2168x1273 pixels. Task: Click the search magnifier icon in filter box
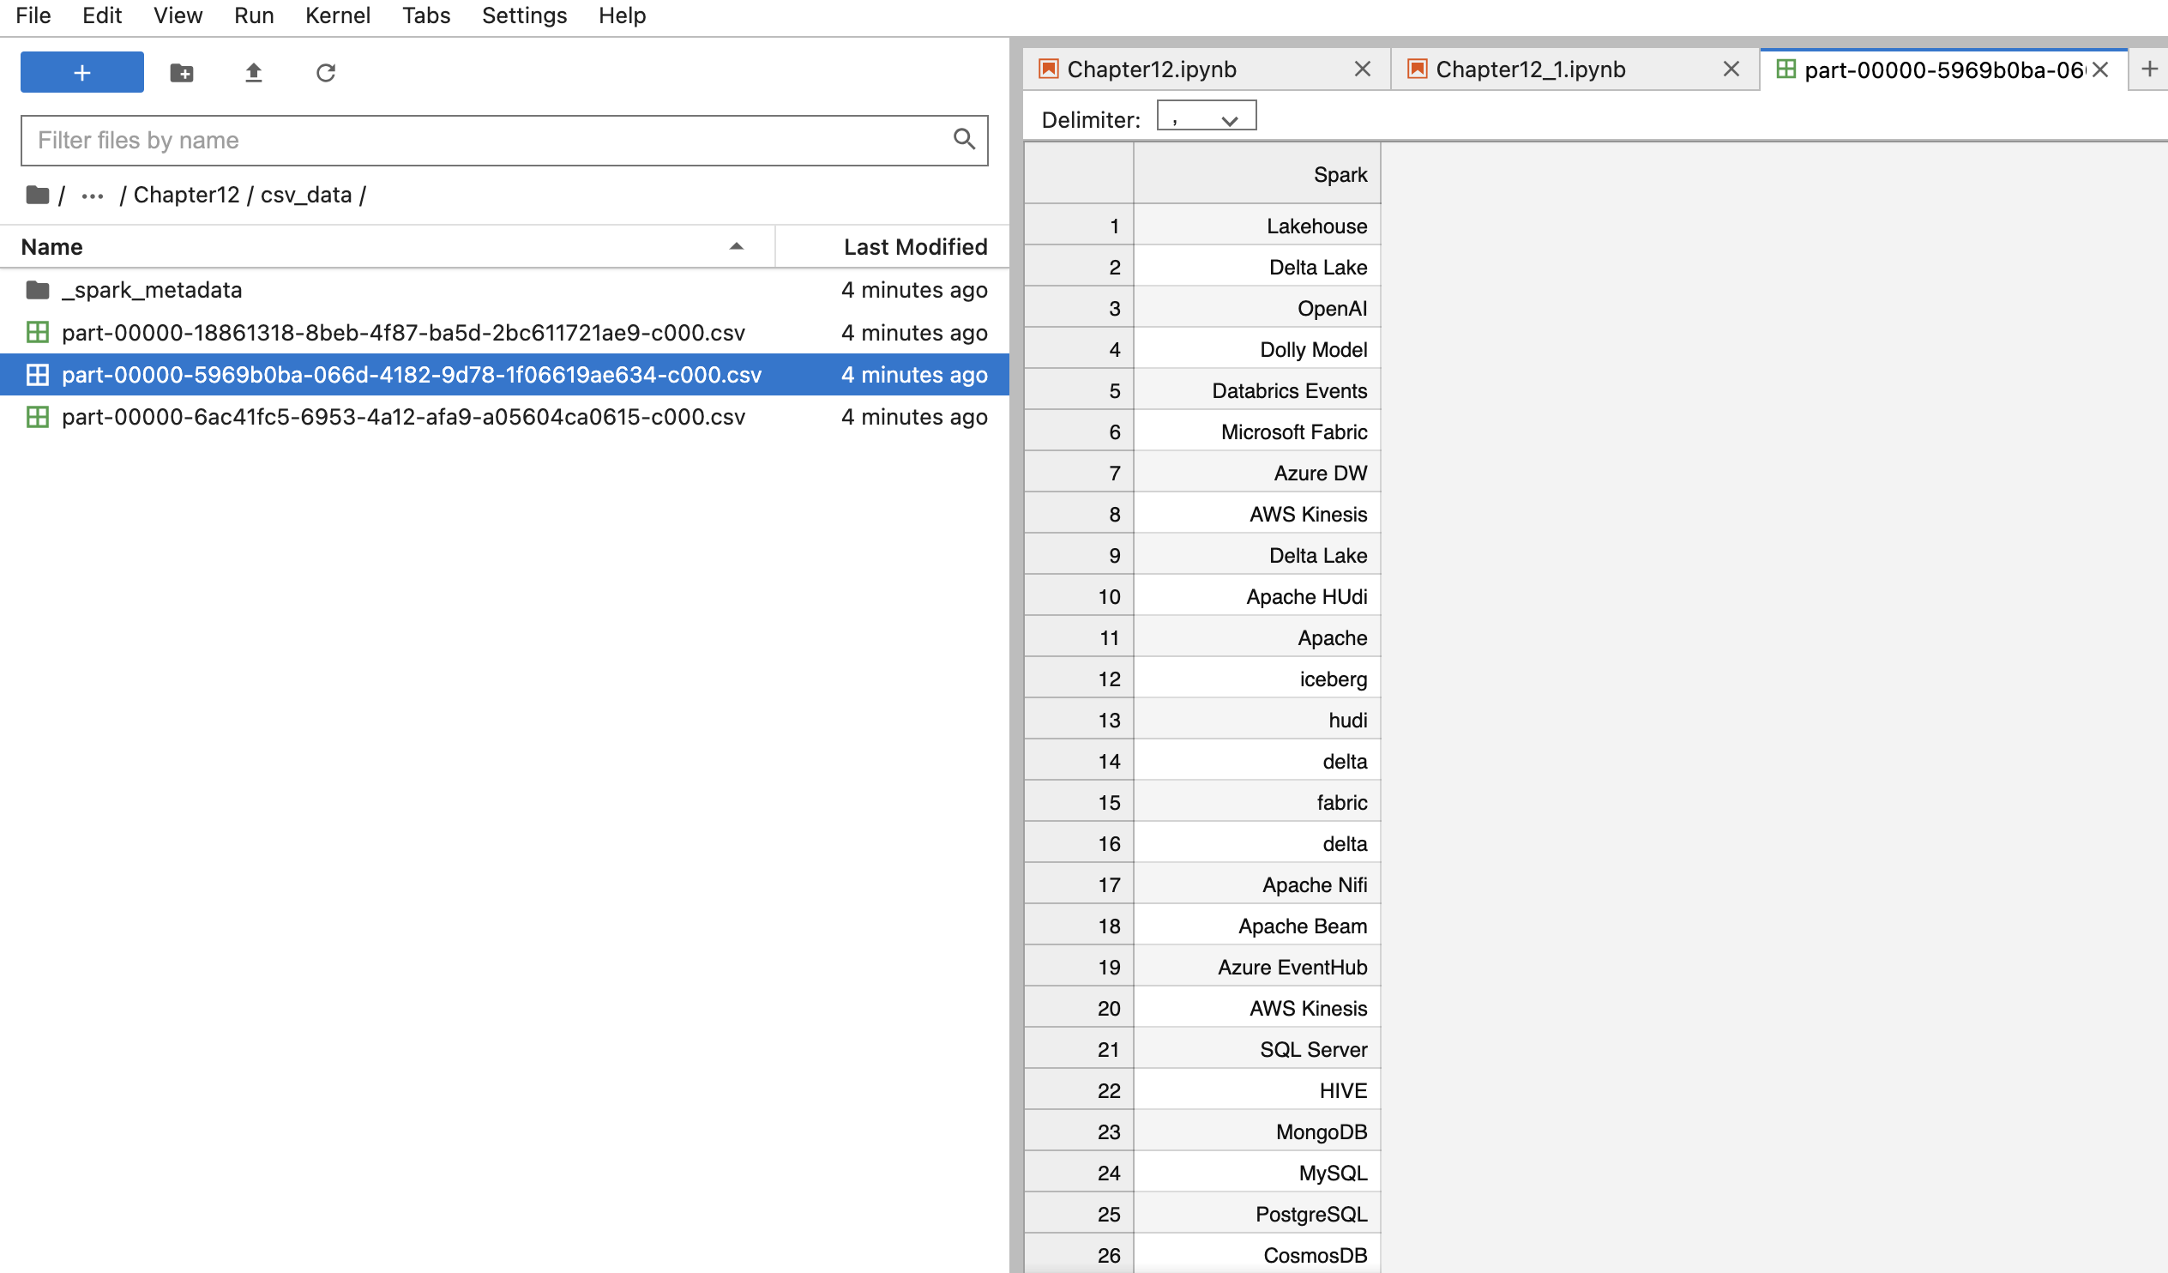click(x=964, y=140)
